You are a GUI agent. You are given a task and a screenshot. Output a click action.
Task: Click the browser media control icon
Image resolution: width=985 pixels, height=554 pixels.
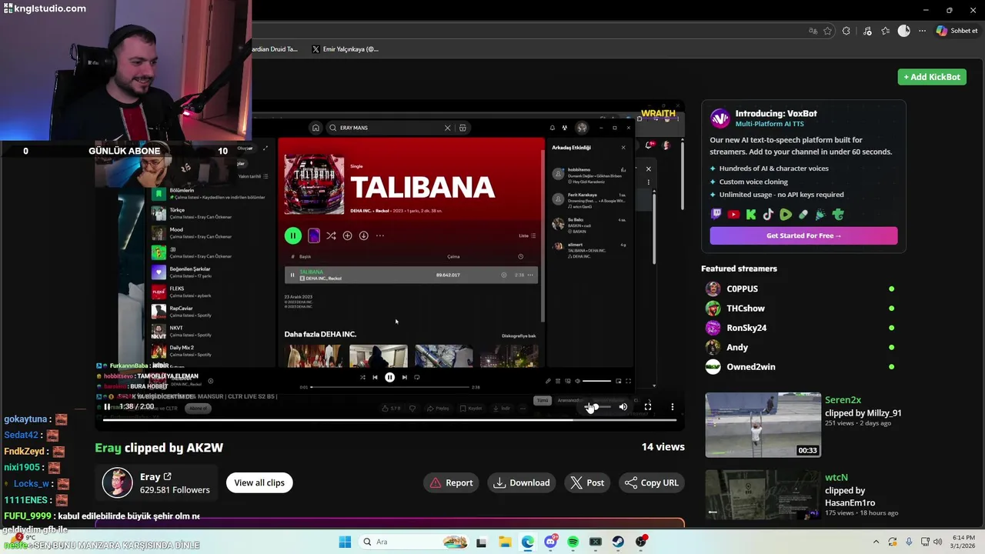click(x=867, y=31)
